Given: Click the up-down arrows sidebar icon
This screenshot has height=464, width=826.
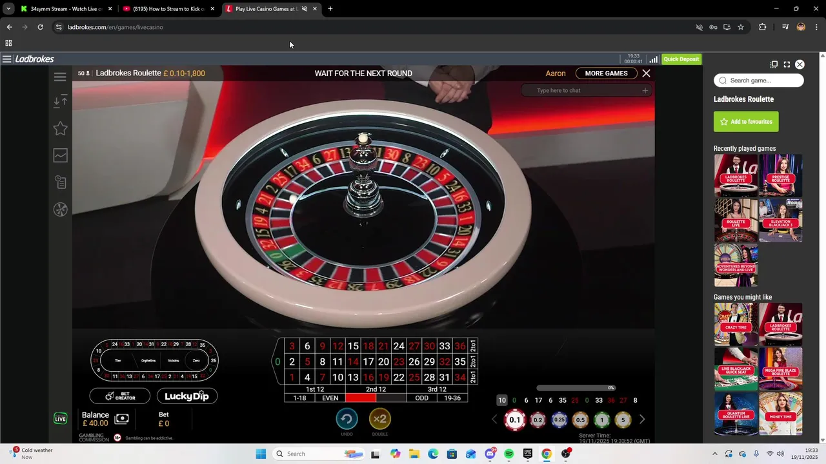Looking at the screenshot, I should click(x=60, y=101).
